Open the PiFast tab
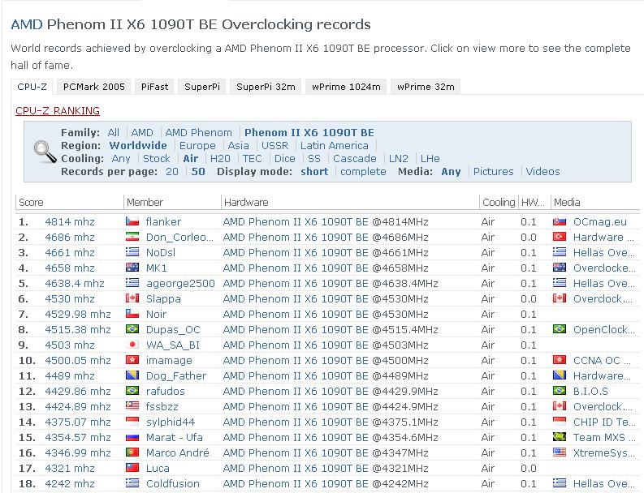The width and height of the screenshot is (644, 493). [x=155, y=87]
